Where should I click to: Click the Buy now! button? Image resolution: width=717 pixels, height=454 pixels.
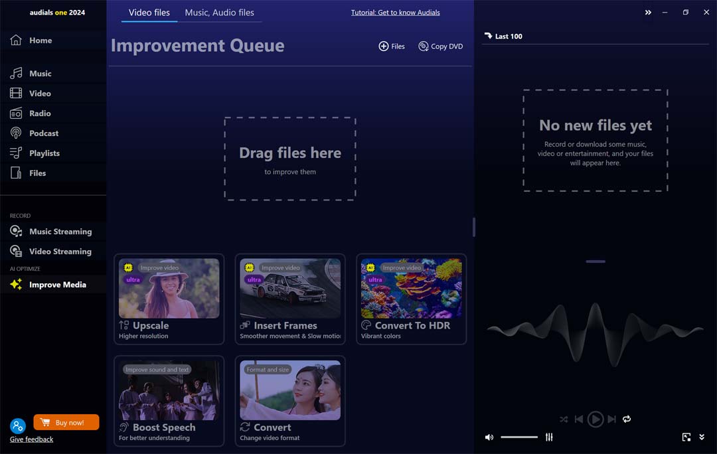pos(66,421)
